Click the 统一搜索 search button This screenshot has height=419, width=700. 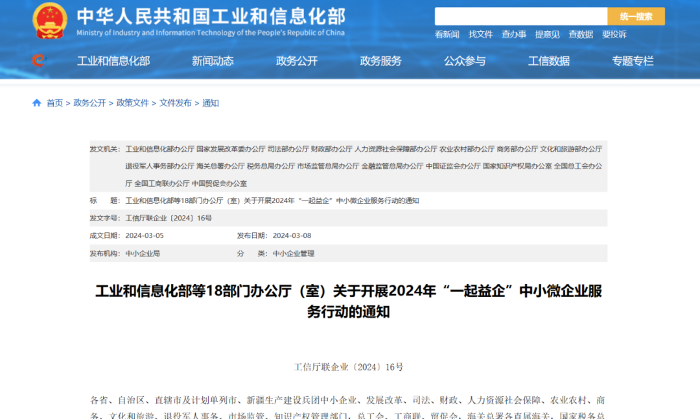636,17
